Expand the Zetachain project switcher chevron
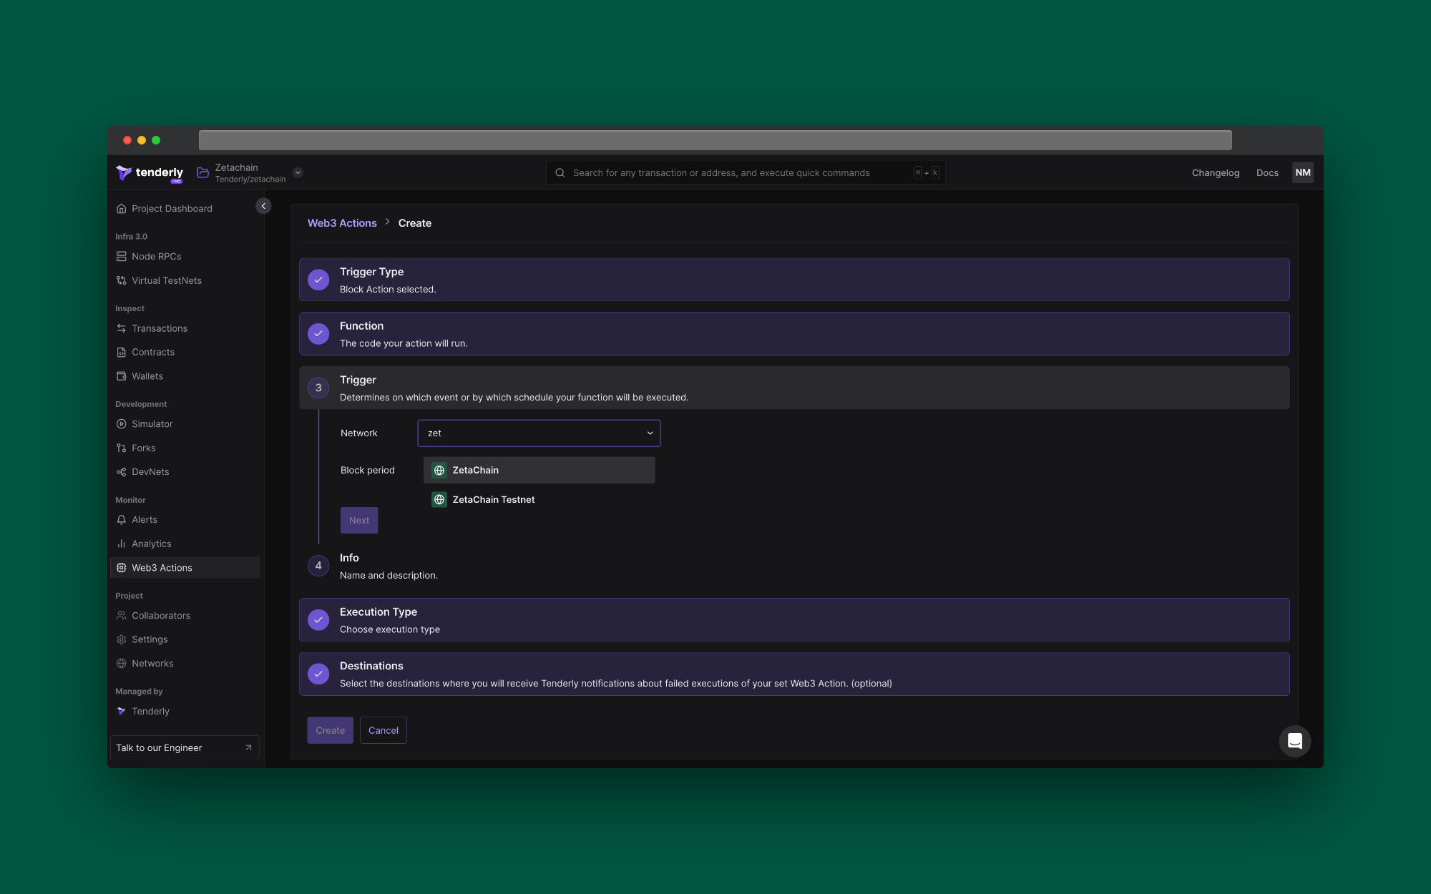The height and width of the screenshot is (894, 1431). click(298, 172)
